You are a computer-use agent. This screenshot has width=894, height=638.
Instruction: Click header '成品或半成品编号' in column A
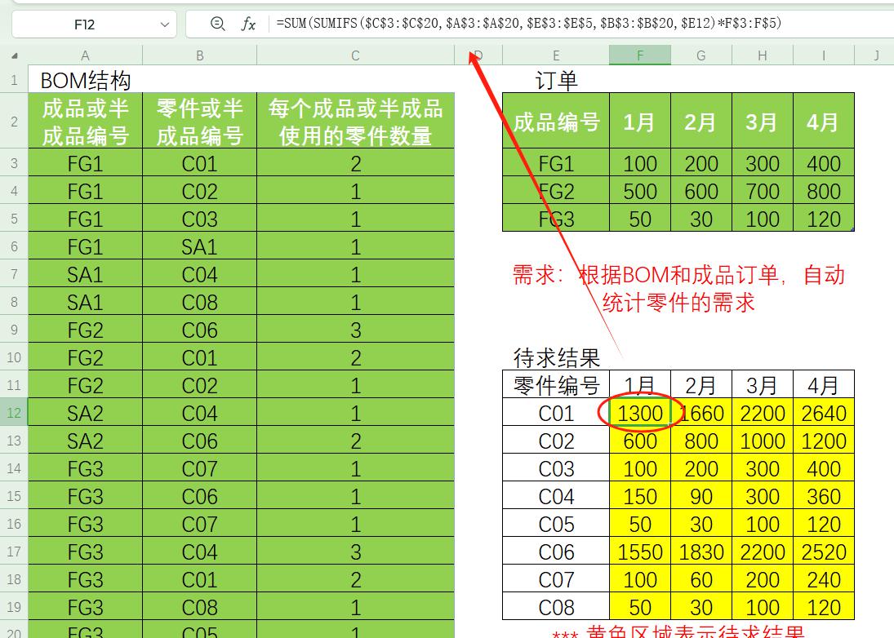pos(85,121)
